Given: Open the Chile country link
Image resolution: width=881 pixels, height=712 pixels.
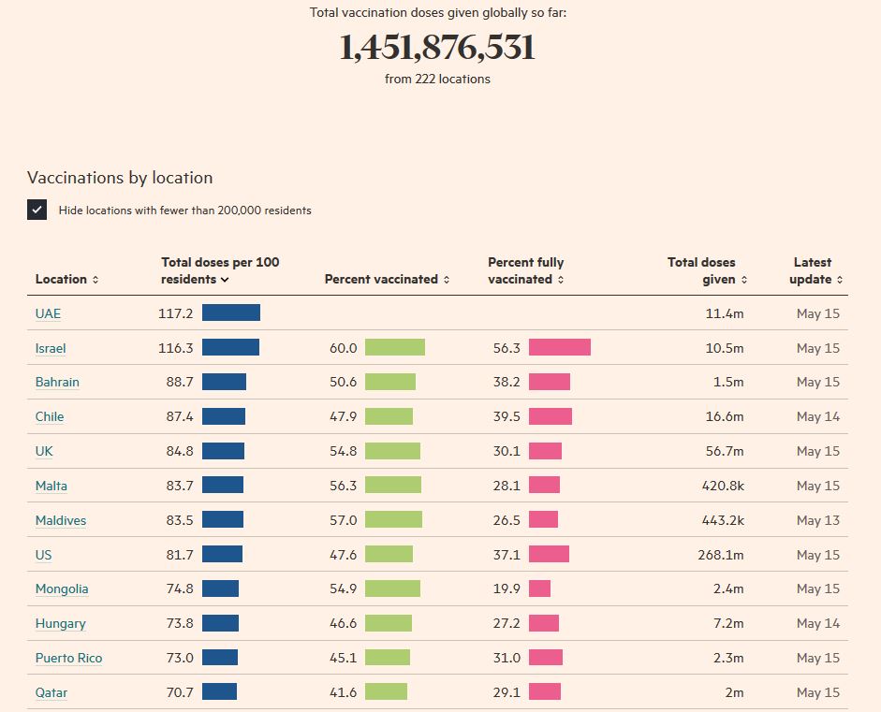Looking at the screenshot, I should 50,416.
